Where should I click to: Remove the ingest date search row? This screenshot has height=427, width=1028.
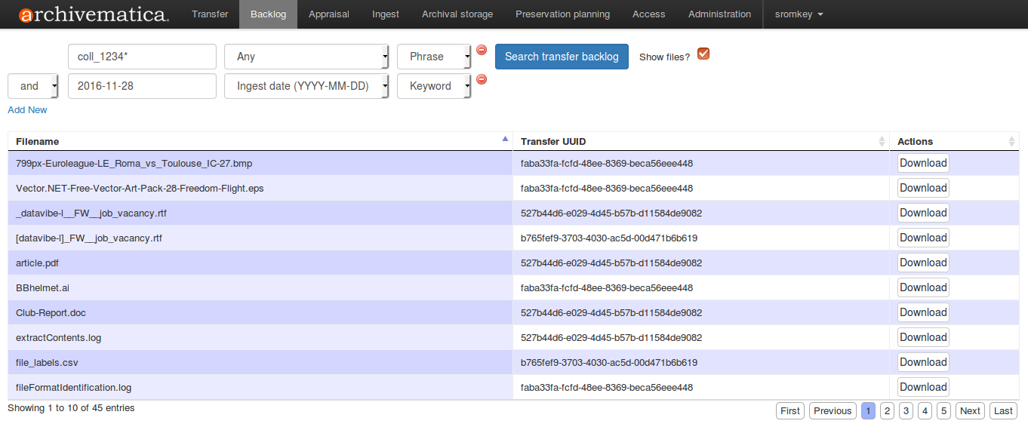(x=482, y=79)
